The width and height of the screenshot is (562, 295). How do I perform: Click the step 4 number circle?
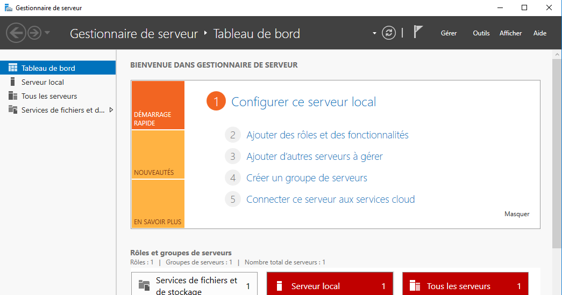233,178
